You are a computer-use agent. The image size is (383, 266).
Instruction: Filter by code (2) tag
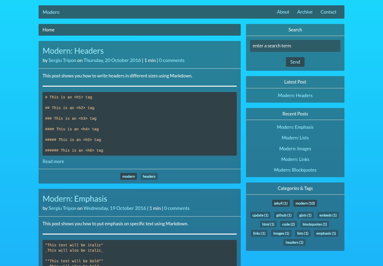[x=288, y=224]
